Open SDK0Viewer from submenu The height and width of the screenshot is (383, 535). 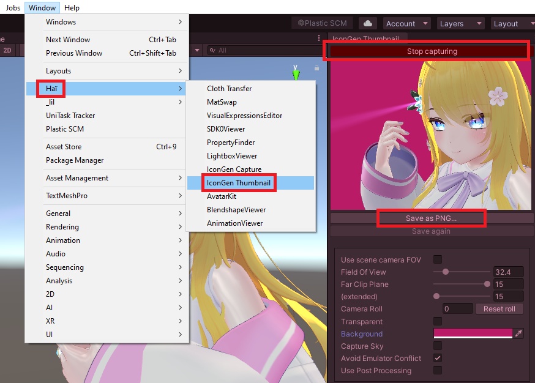coord(251,129)
